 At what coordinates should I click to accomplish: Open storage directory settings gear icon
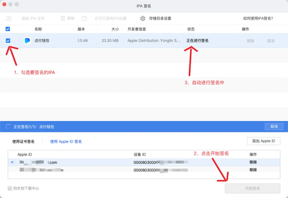(x=143, y=18)
